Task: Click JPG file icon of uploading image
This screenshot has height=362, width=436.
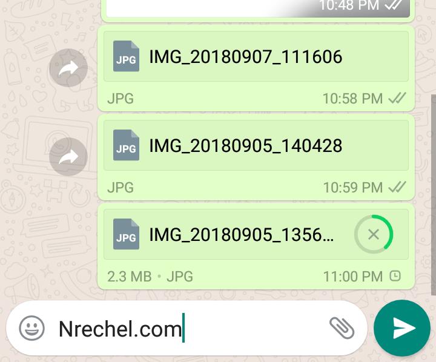Action: pyautogui.click(x=126, y=234)
